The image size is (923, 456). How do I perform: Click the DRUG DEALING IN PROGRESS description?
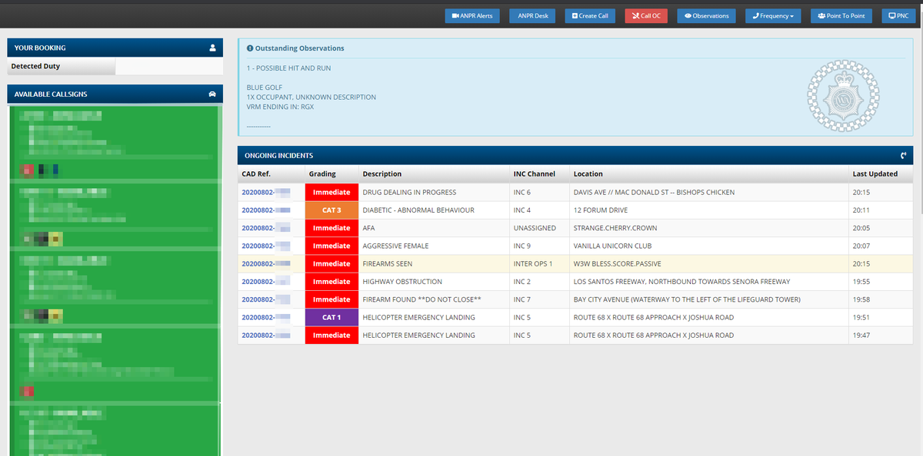(x=409, y=192)
